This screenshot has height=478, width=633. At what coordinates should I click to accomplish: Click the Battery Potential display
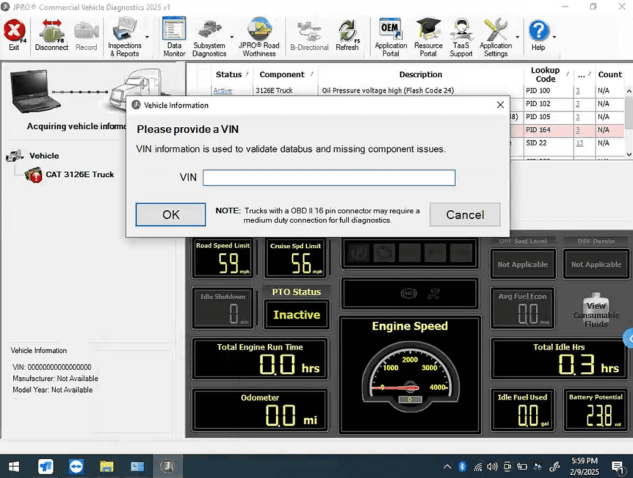click(596, 410)
